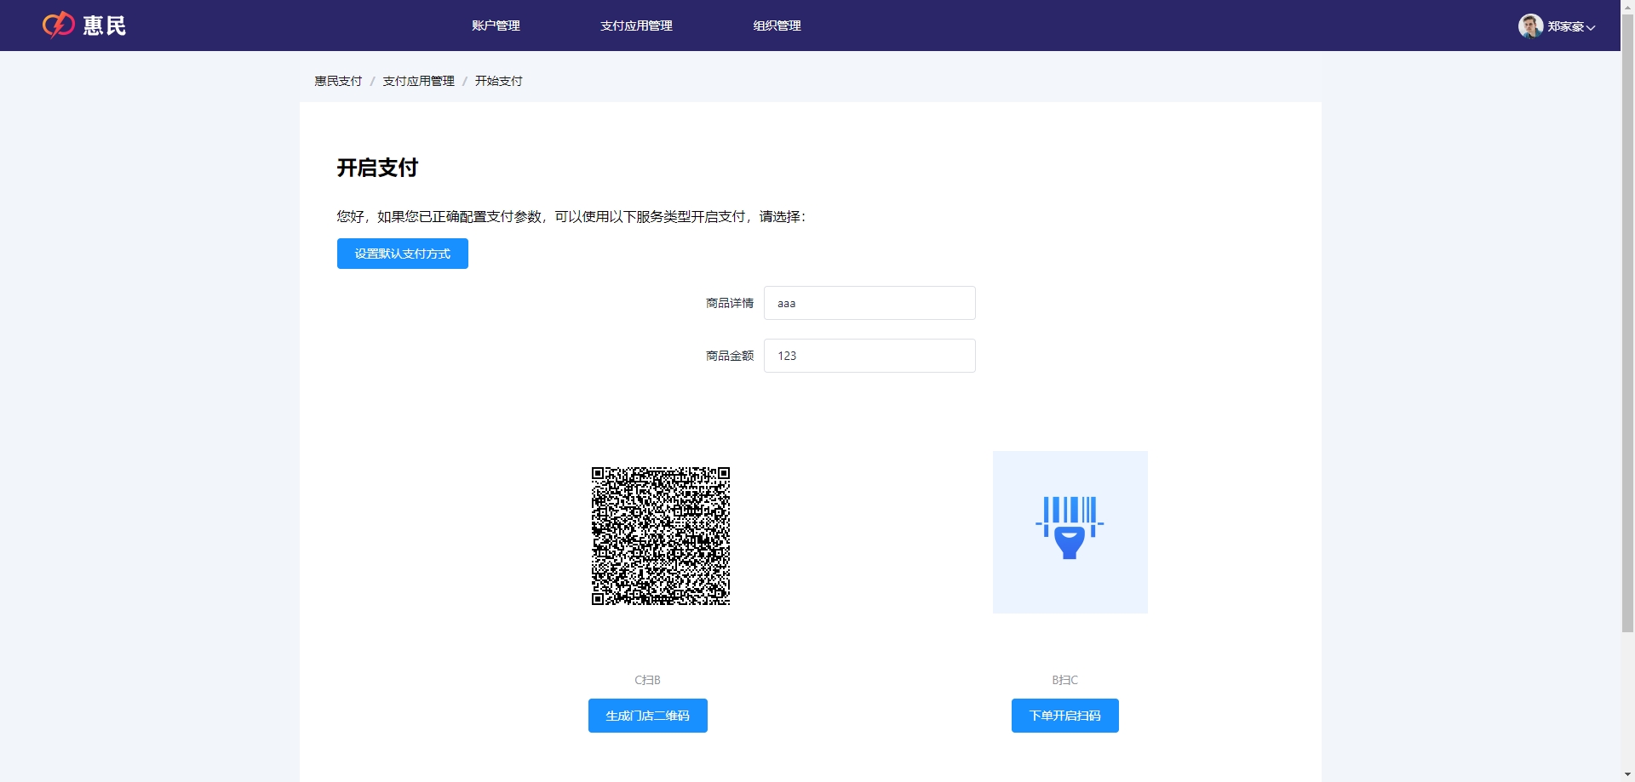Viewport: 1635px width, 782px height.
Task: Focus the 商品详情 input field
Action: [x=869, y=303]
